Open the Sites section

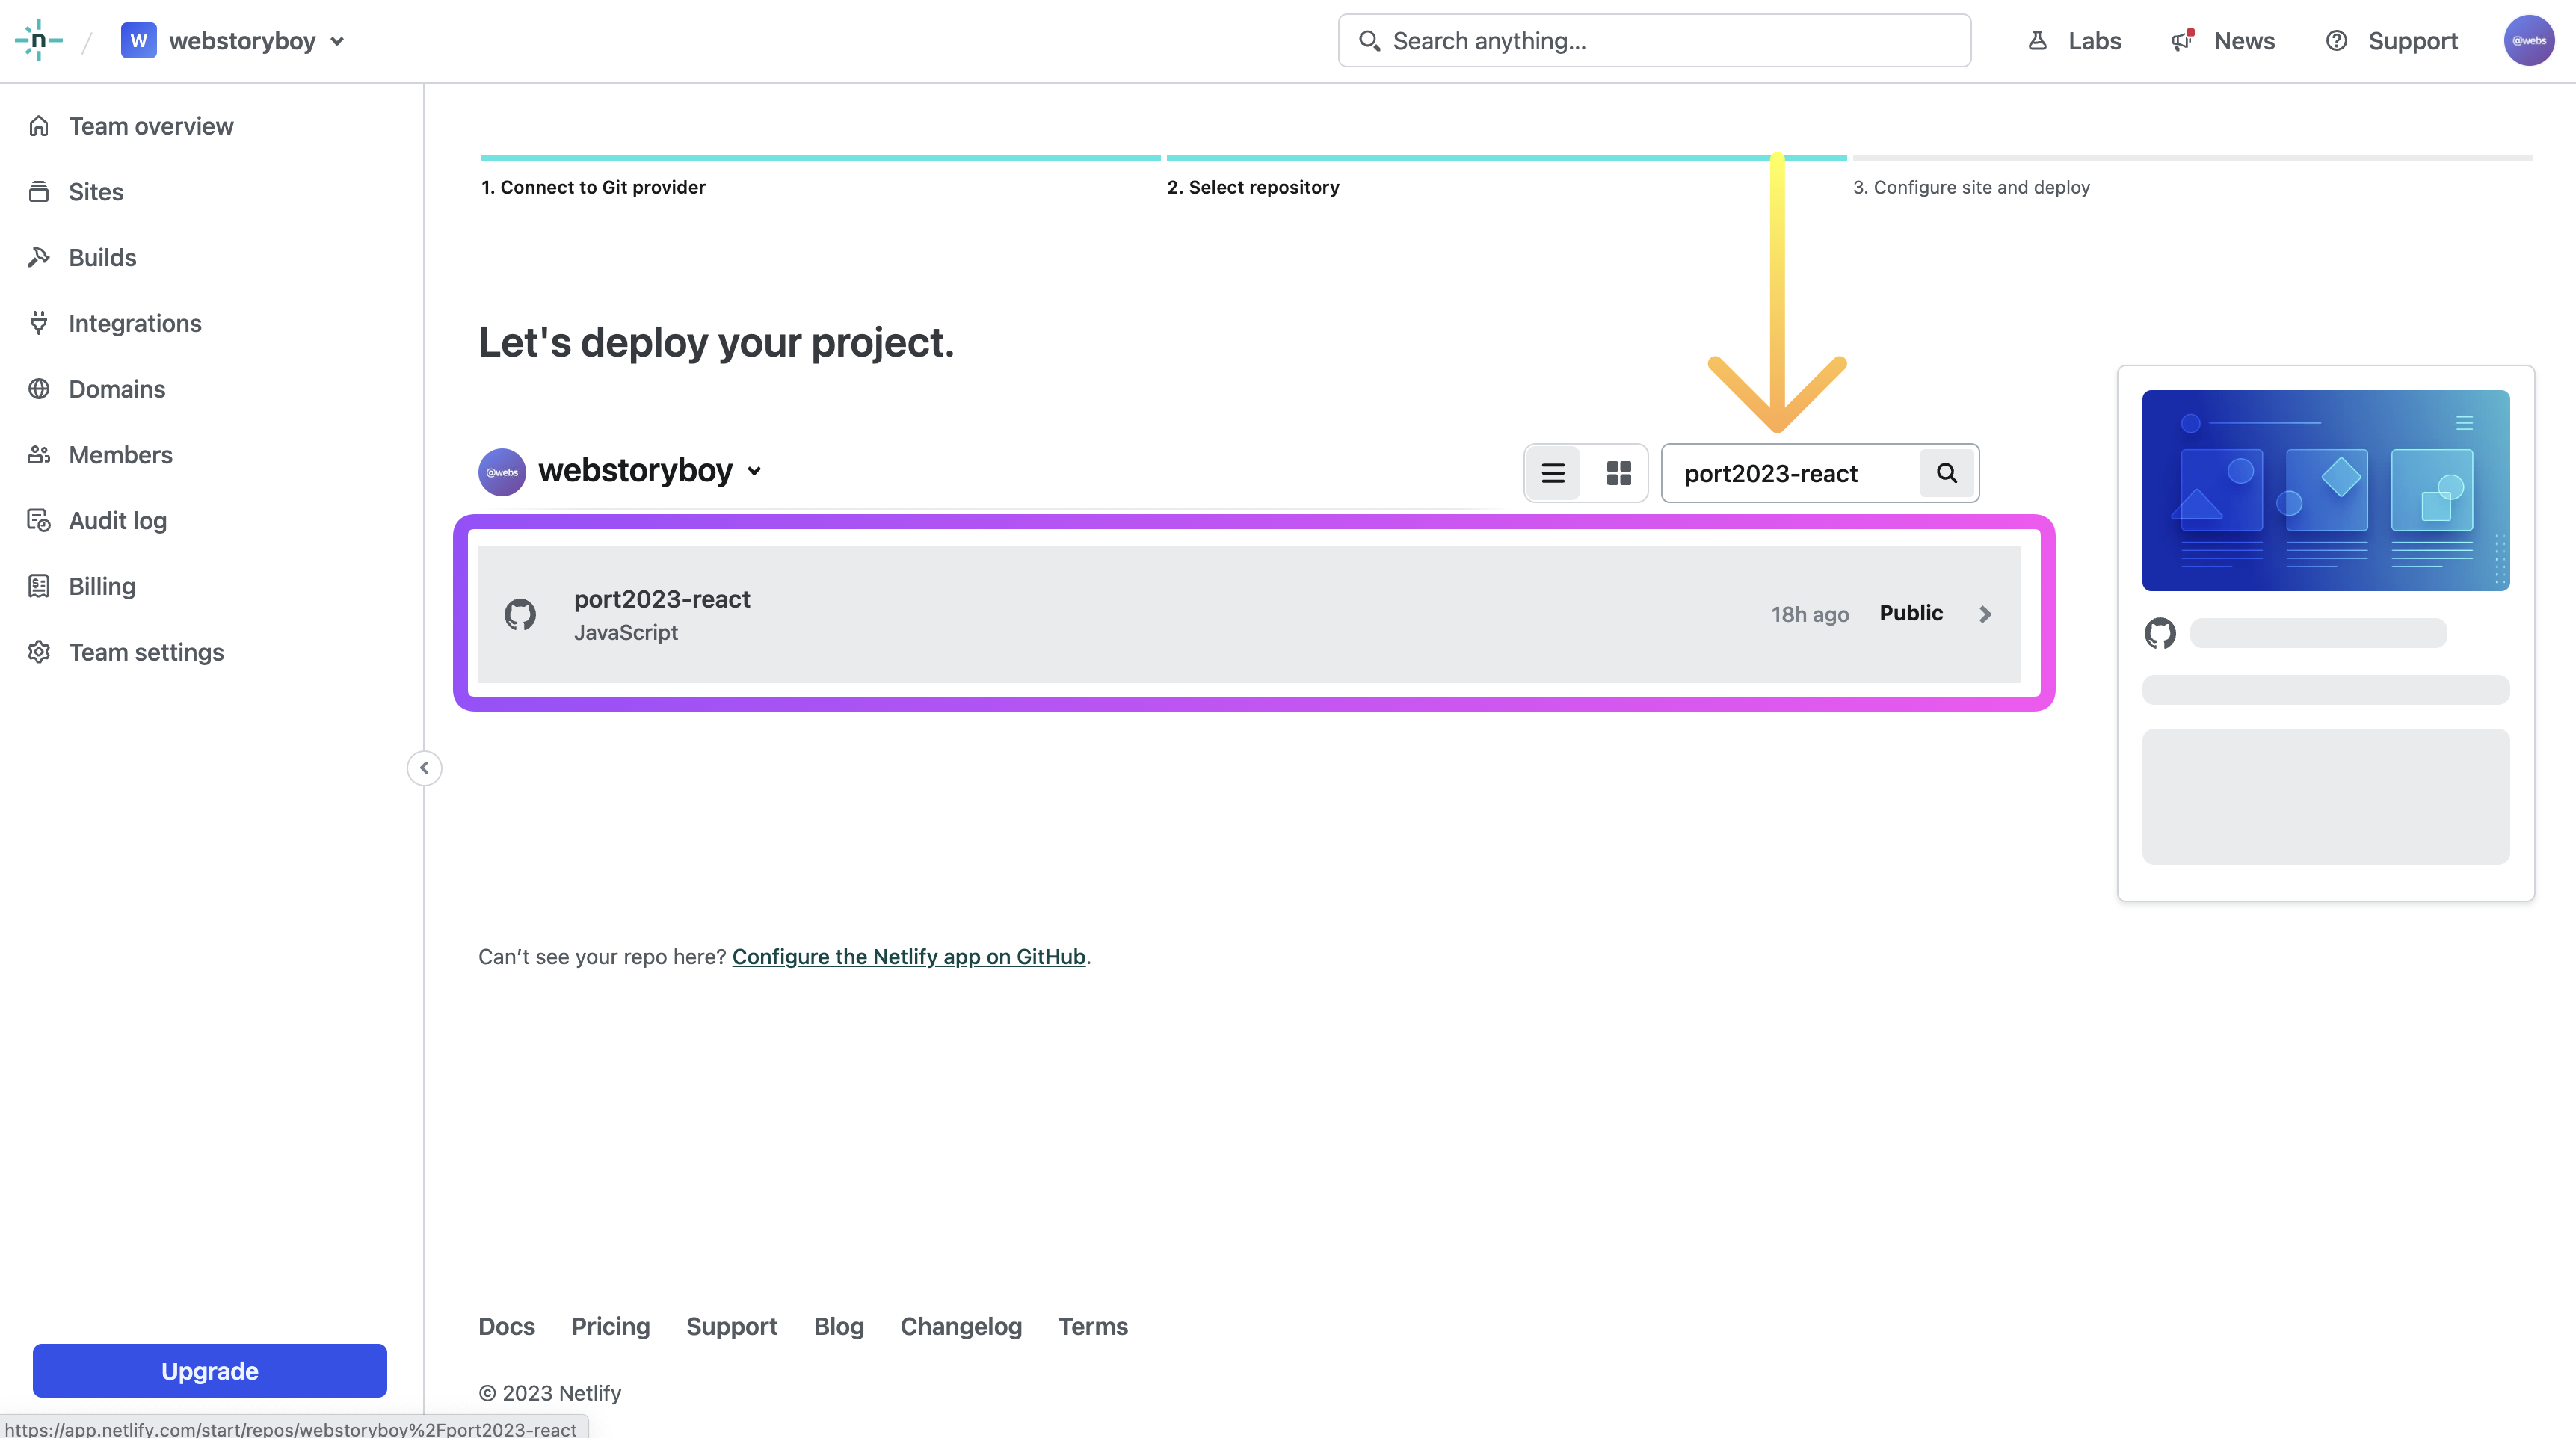tap(96, 191)
